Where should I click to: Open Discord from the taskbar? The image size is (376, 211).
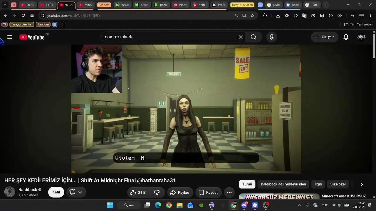click(x=244, y=205)
